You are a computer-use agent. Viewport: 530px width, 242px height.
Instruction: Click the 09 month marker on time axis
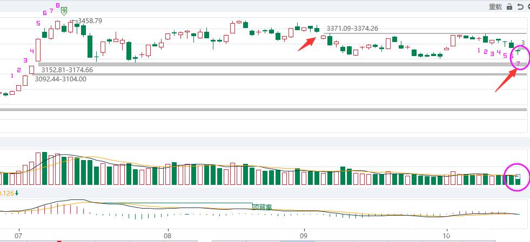pyautogui.click(x=304, y=236)
